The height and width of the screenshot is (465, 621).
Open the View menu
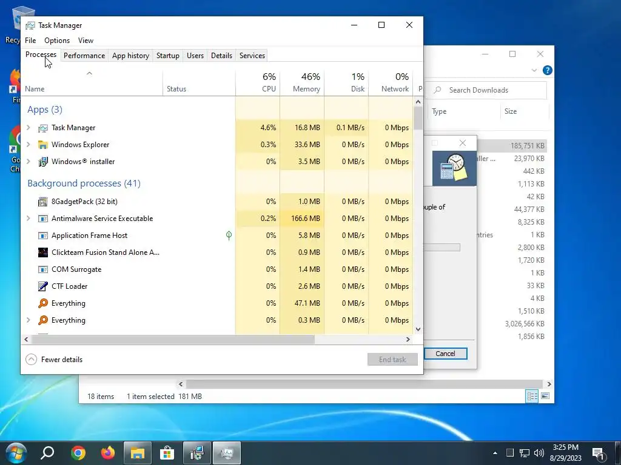pos(86,41)
